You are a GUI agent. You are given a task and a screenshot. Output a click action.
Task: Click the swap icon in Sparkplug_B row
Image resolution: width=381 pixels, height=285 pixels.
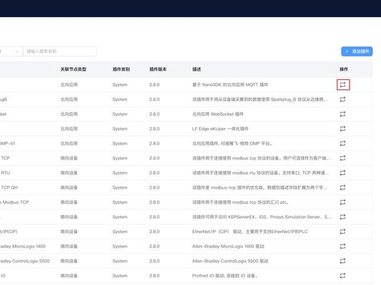point(342,99)
